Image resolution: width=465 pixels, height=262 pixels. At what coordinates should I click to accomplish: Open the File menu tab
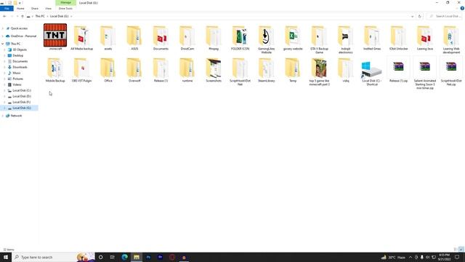coord(7,8)
